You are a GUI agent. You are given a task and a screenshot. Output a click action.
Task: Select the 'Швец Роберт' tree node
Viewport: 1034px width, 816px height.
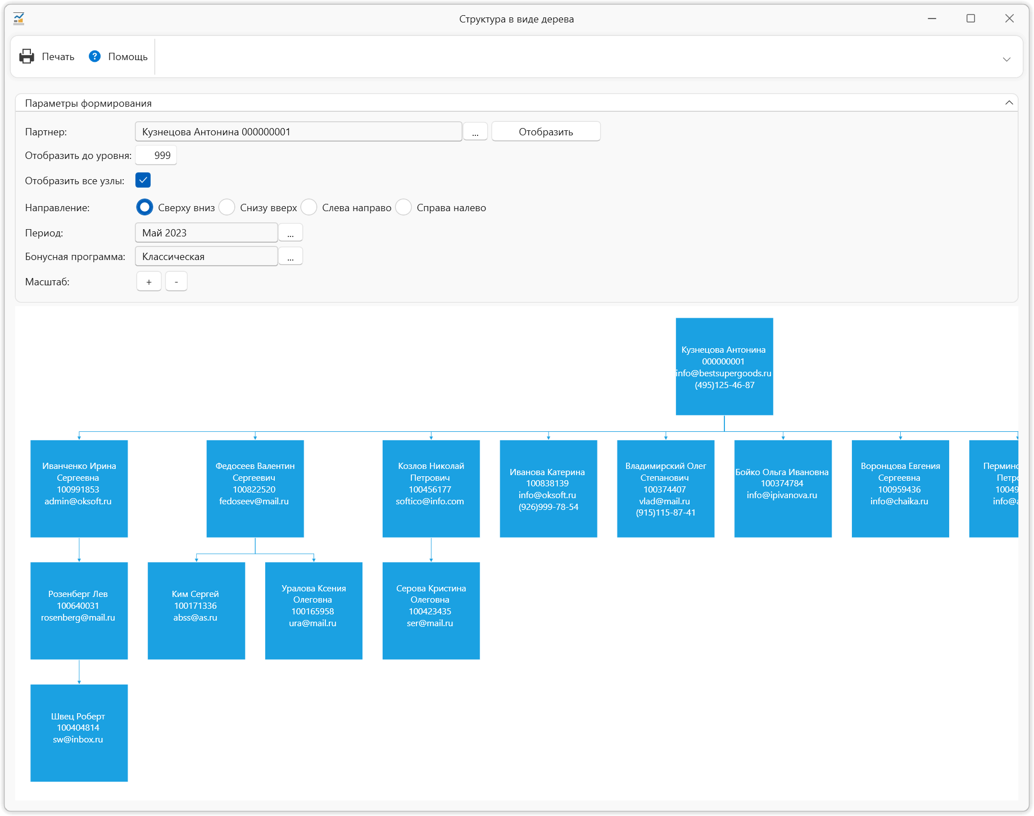[x=79, y=733]
